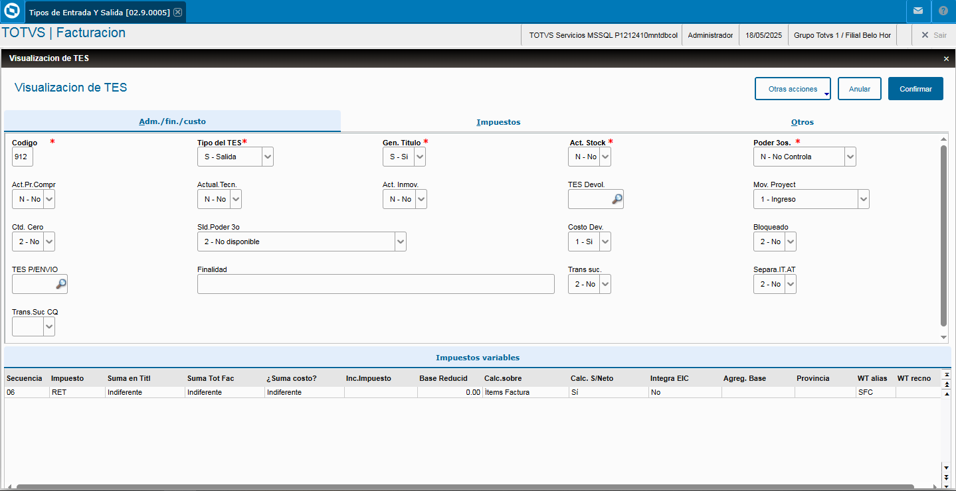Jump to first row in grid scrollbar
This screenshot has width=956, height=491.
946,376
